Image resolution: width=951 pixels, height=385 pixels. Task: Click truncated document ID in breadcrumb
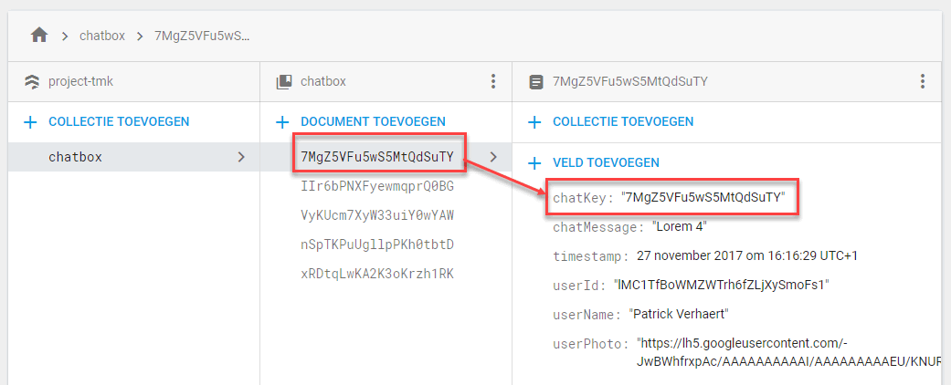pyautogui.click(x=202, y=36)
